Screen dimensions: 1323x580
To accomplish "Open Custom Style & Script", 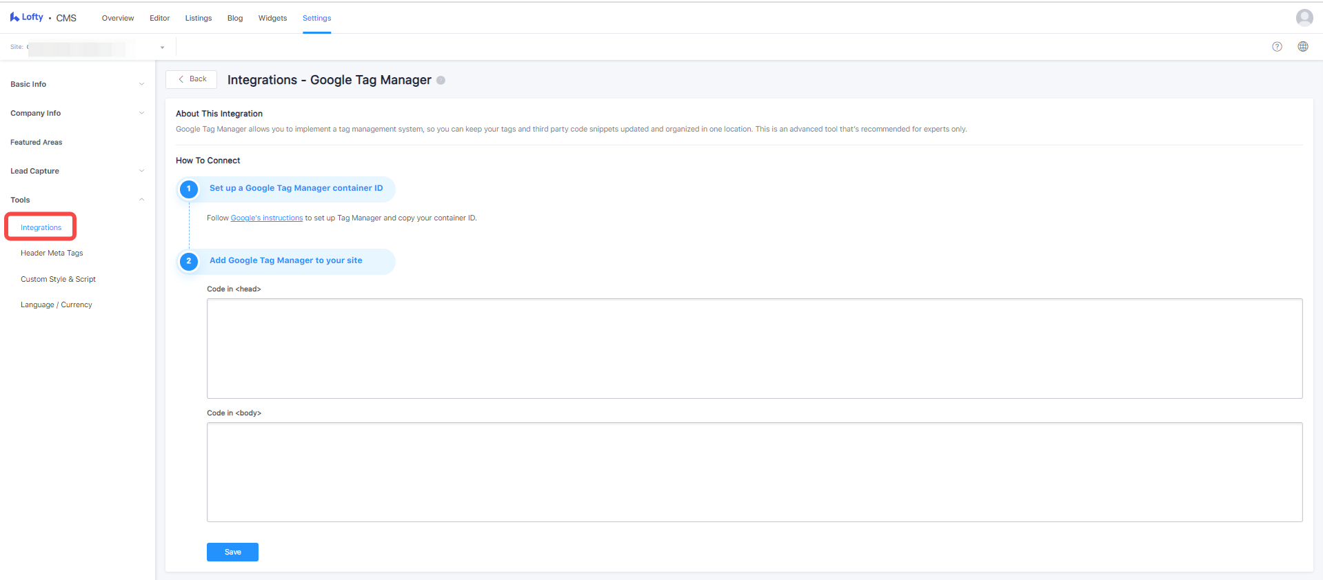I will point(58,279).
